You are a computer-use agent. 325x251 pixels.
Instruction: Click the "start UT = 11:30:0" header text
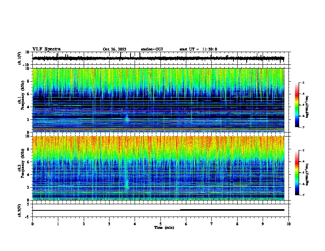[198, 49]
